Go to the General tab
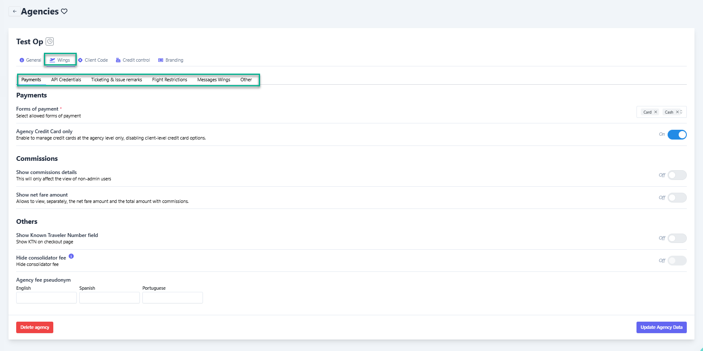The image size is (703, 351). click(30, 60)
